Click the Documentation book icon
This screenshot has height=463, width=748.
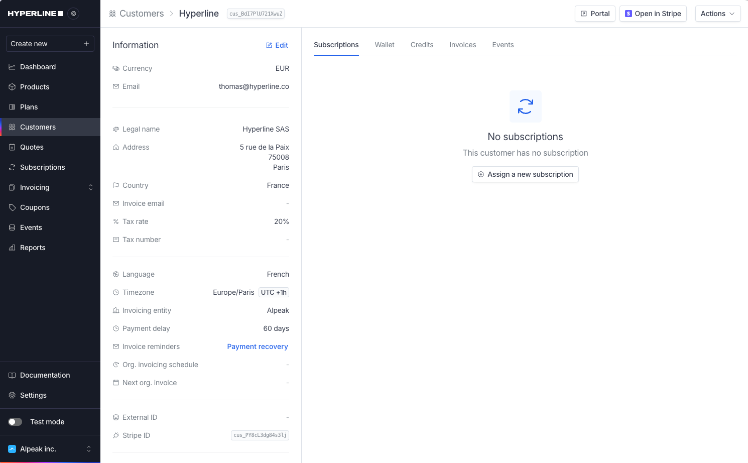(12, 375)
